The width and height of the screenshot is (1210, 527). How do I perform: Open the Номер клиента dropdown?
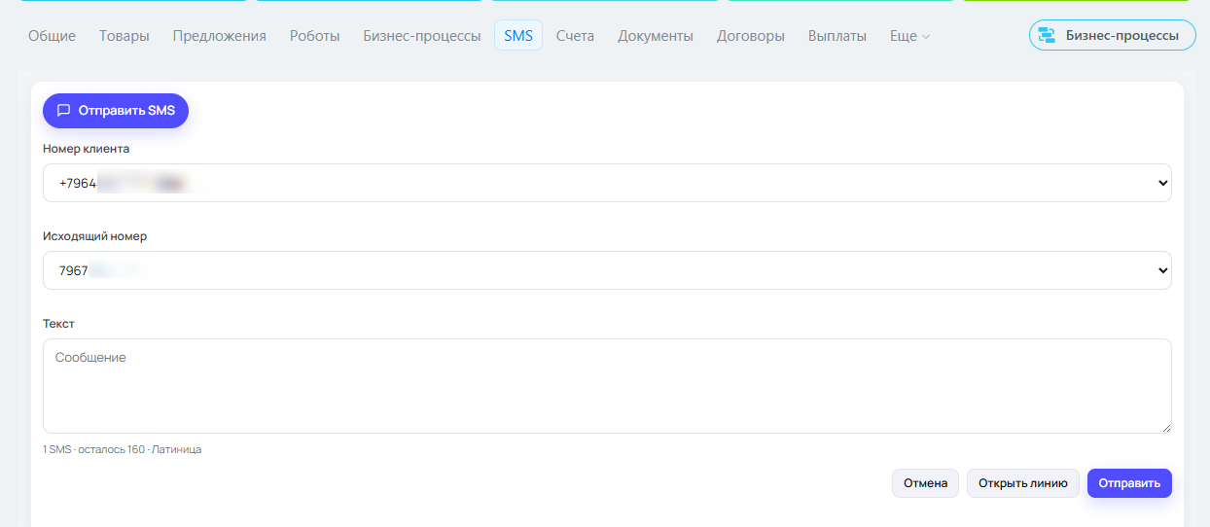pos(607,183)
